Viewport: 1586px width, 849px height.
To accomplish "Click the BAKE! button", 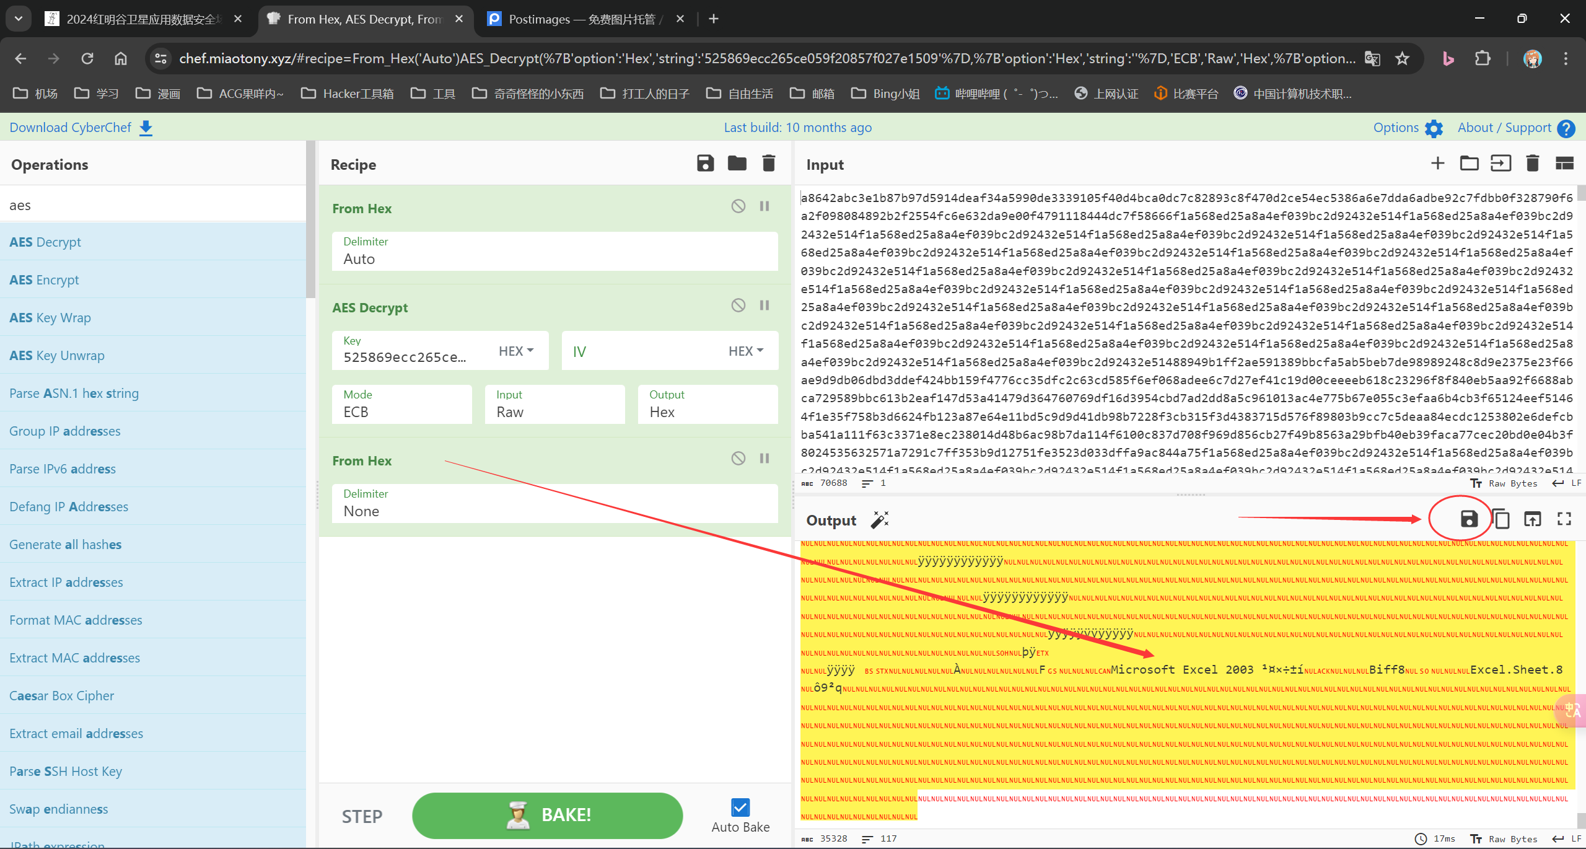I will 547,815.
